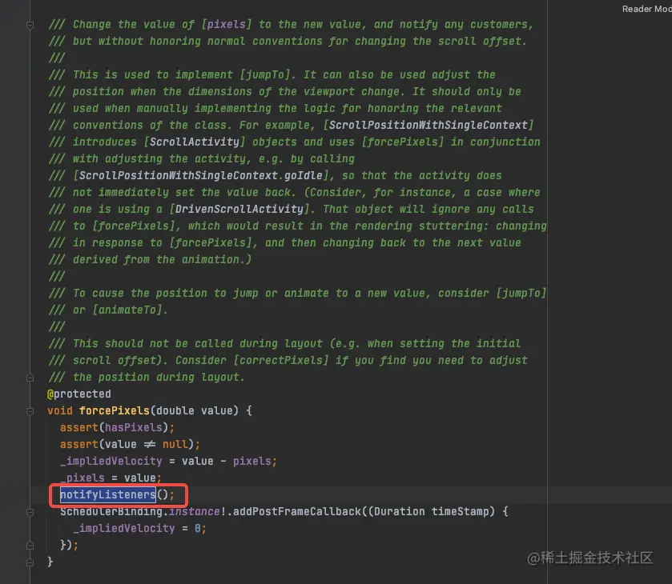Click hasPixels inside the first assert
This screenshot has width=672, height=584.
coord(134,428)
